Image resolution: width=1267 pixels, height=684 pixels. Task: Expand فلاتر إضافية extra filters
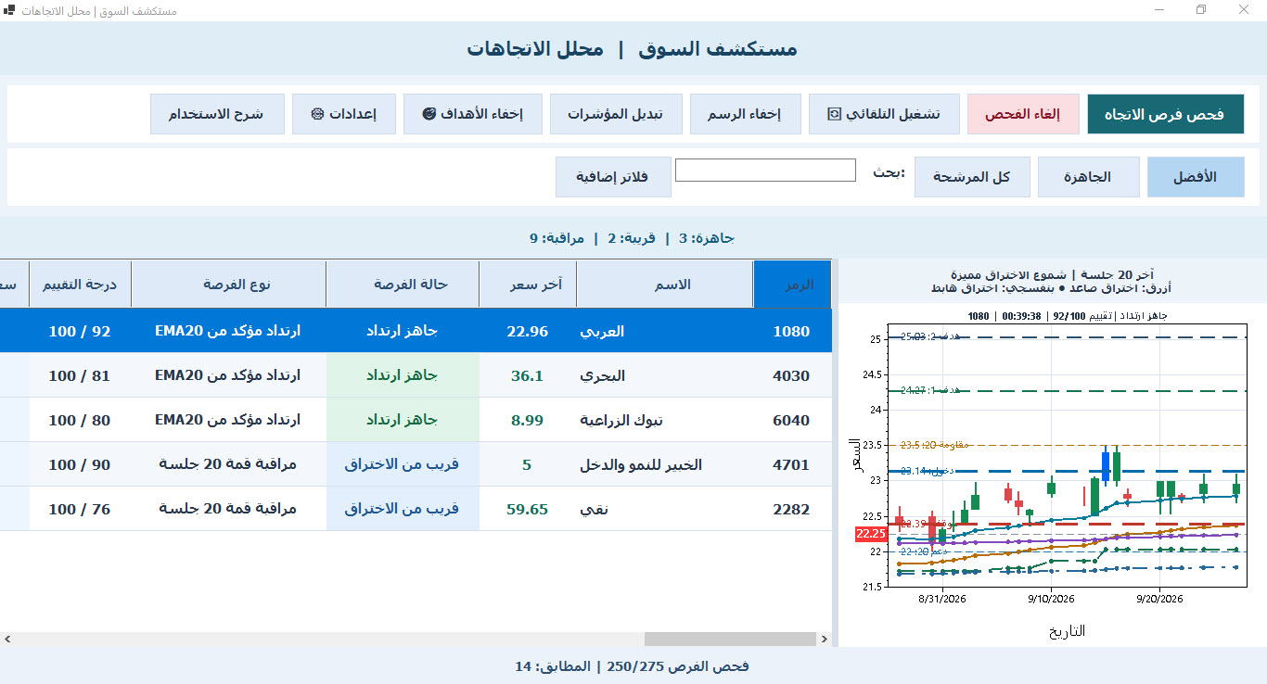pos(613,176)
